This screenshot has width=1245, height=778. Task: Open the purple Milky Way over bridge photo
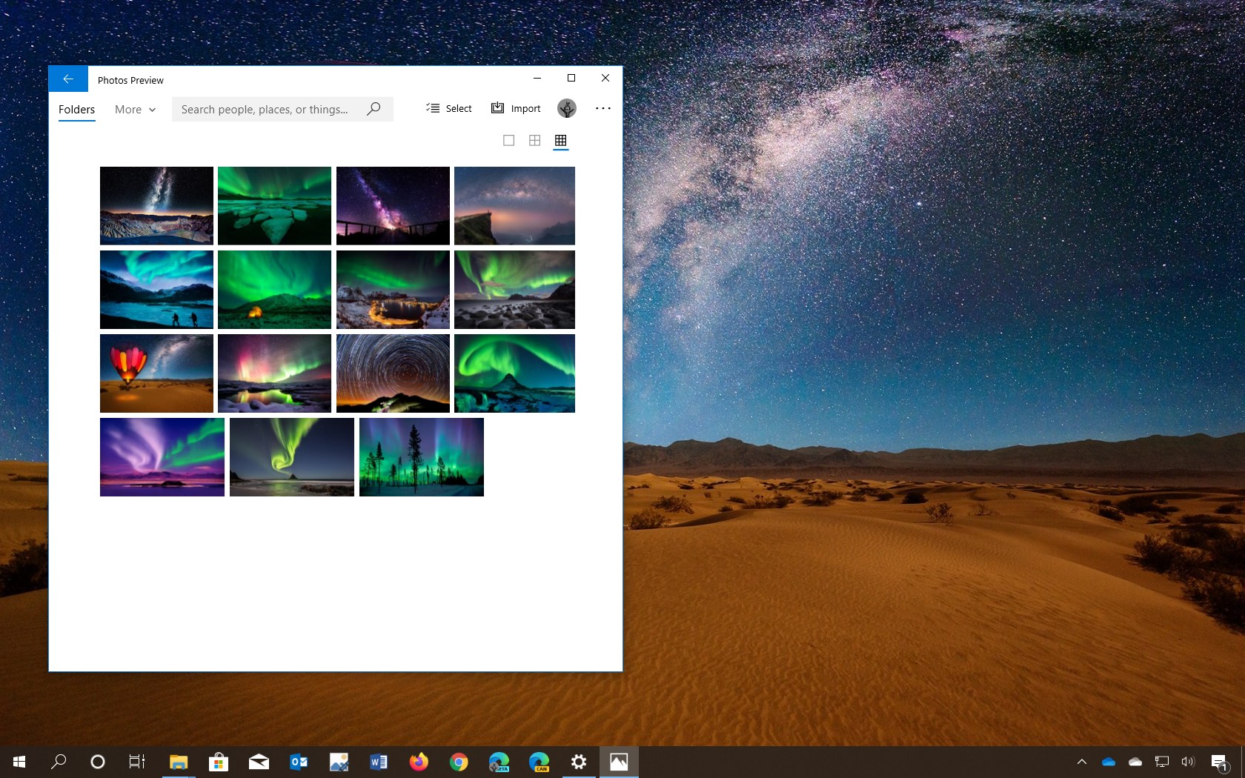click(393, 206)
